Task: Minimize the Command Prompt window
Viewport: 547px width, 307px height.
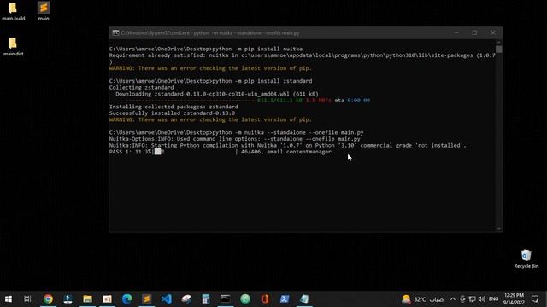Action: point(456,32)
